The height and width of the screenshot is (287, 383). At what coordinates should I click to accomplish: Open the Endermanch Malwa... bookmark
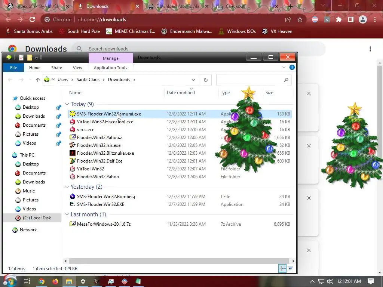pos(187,31)
